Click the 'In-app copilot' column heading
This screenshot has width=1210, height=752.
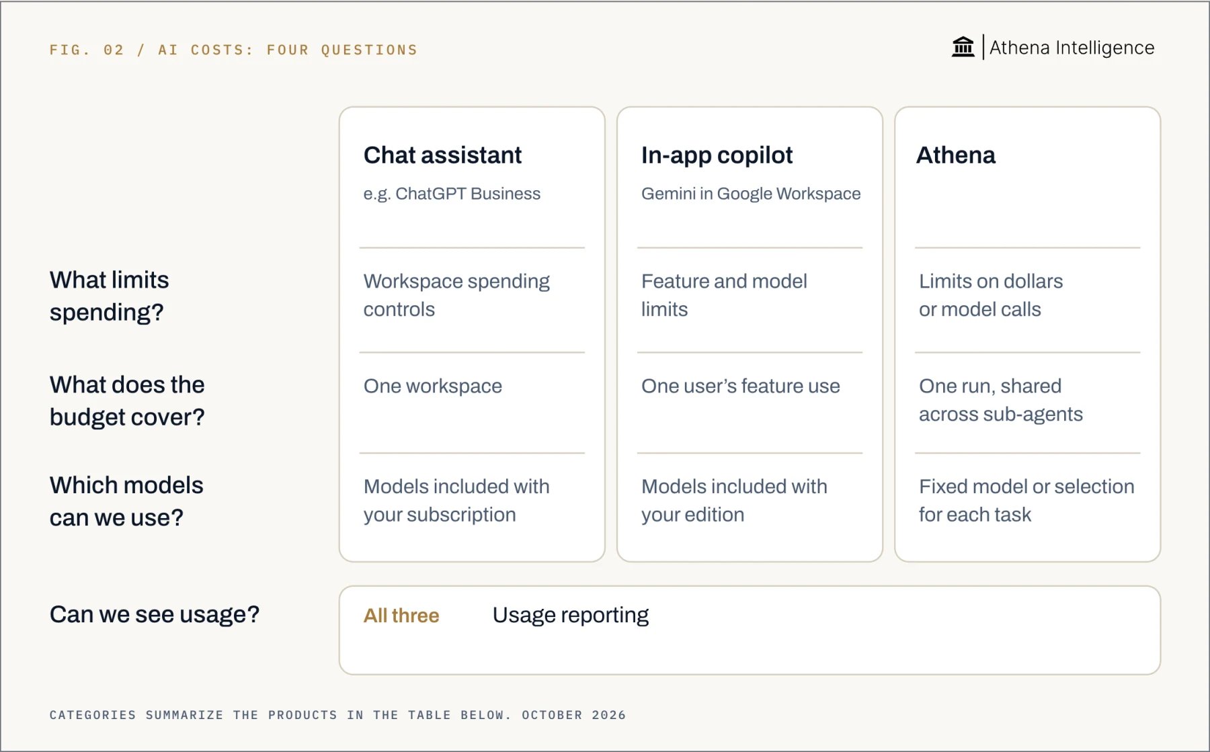click(x=717, y=155)
